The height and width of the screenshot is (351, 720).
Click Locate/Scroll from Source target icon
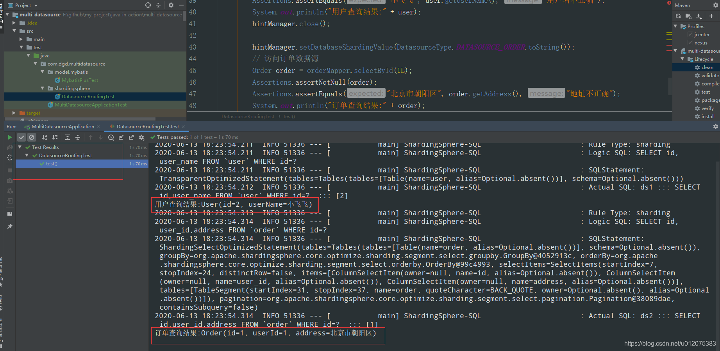pyautogui.click(x=148, y=5)
